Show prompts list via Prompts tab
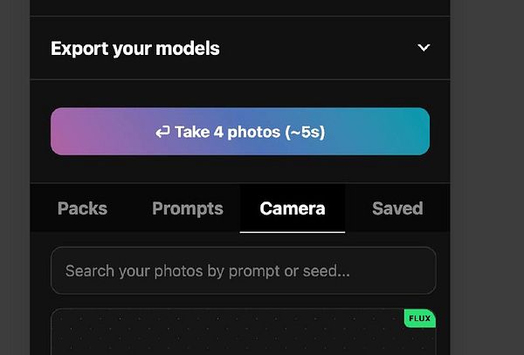 click(188, 208)
